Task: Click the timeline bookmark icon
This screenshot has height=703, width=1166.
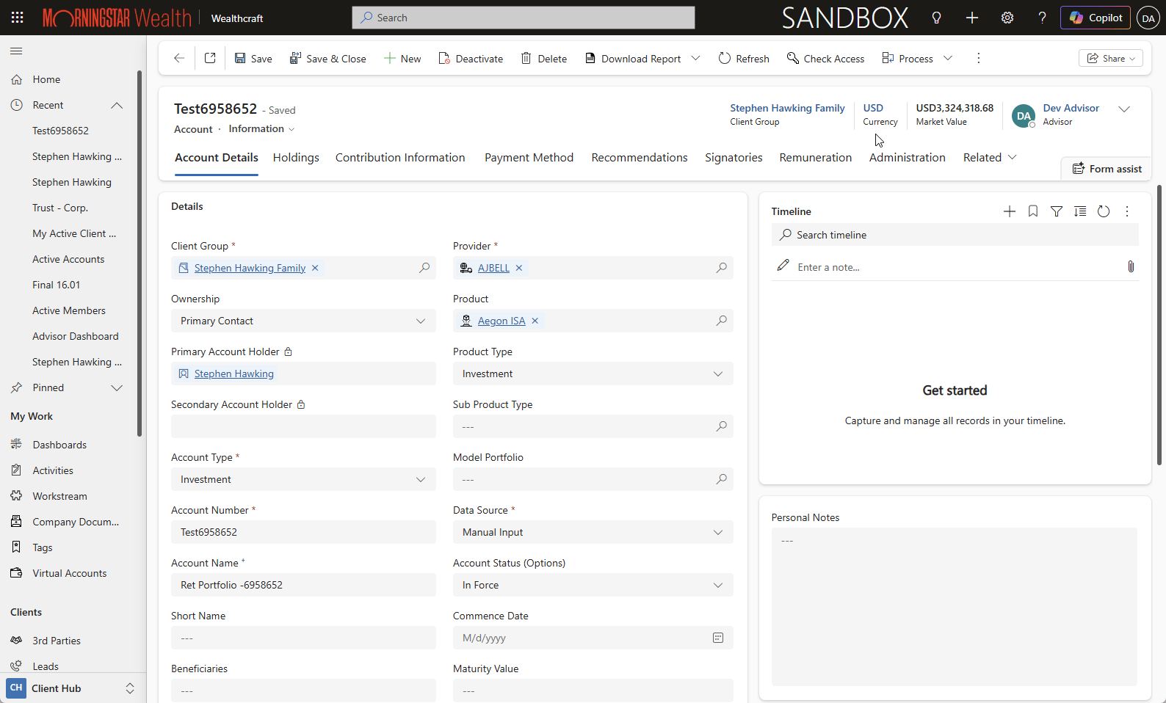Action: coord(1033,211)
